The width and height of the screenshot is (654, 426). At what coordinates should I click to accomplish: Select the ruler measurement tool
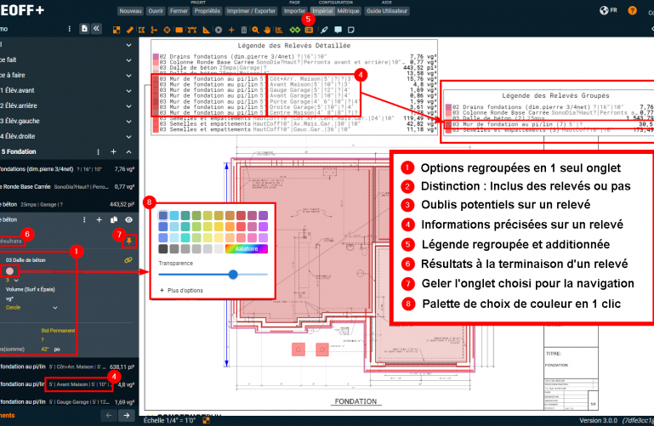(x=130, y=30)
